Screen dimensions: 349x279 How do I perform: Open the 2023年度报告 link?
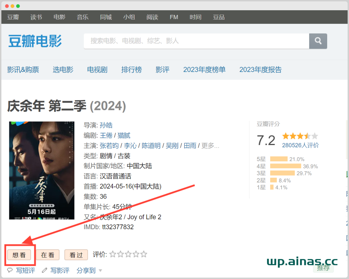click(x=260, y=70)
